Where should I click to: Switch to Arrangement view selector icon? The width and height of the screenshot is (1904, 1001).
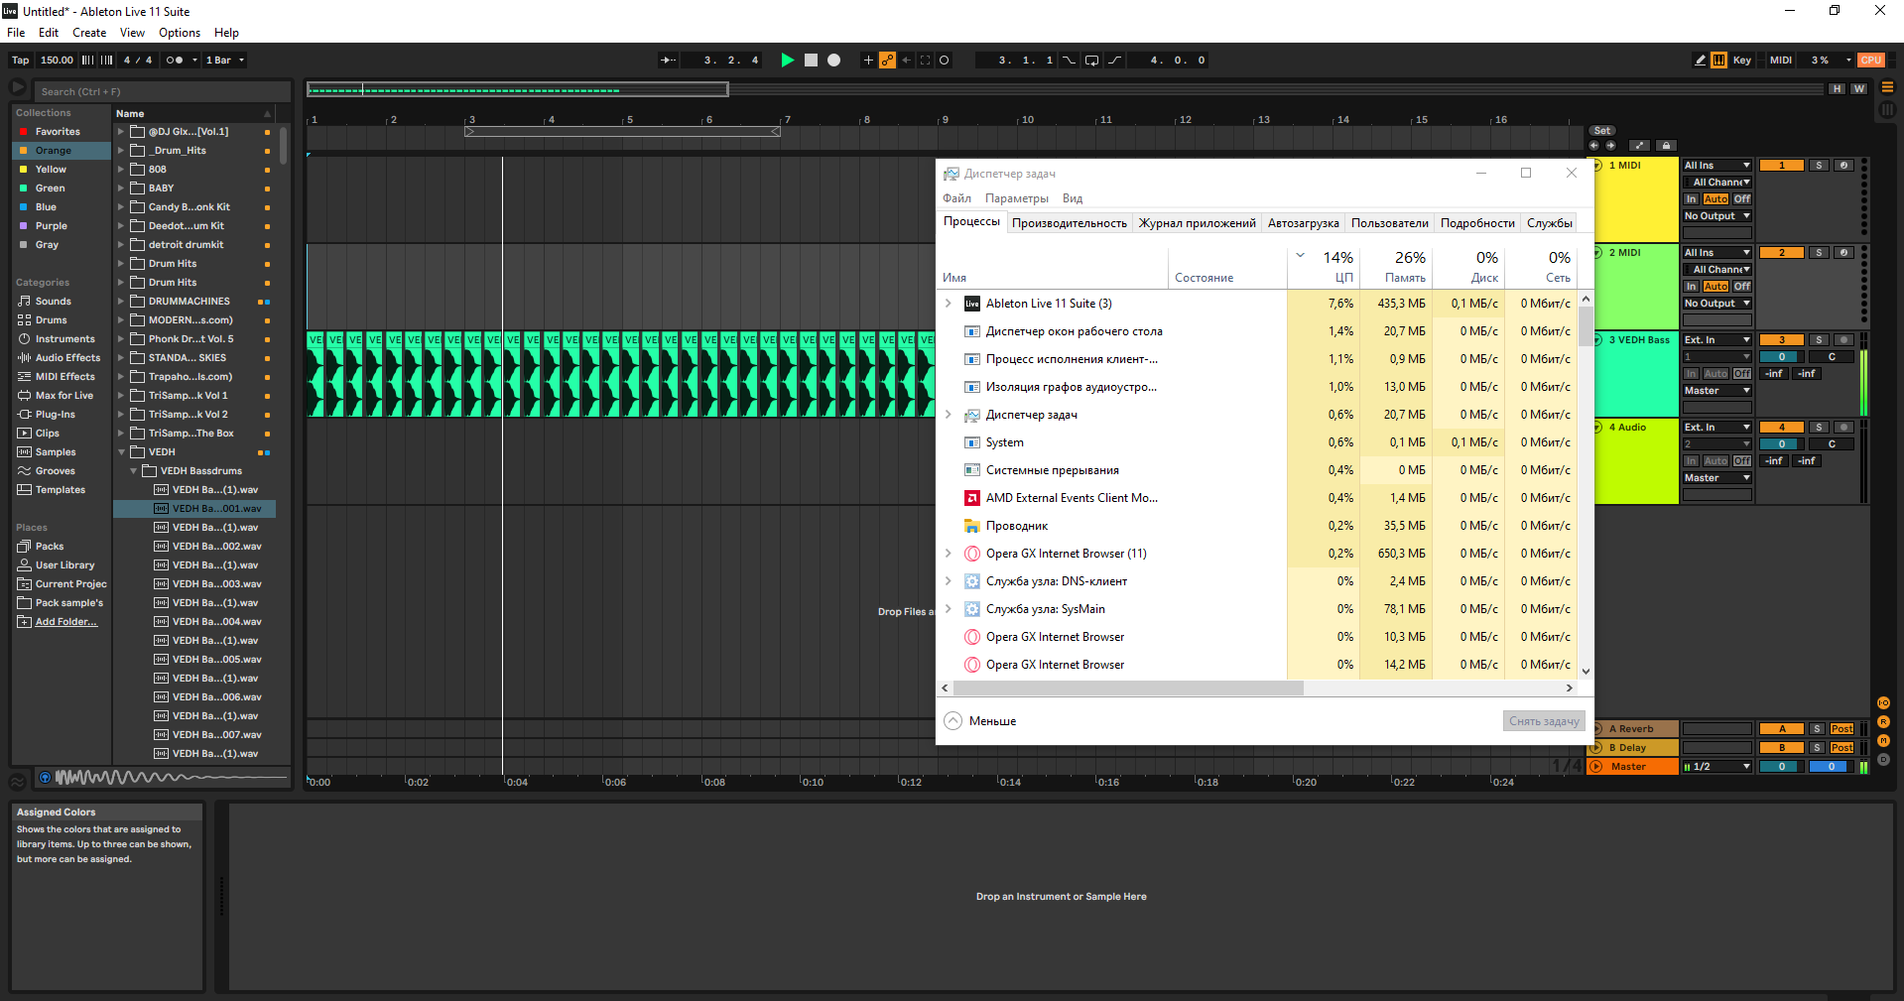1888,87
